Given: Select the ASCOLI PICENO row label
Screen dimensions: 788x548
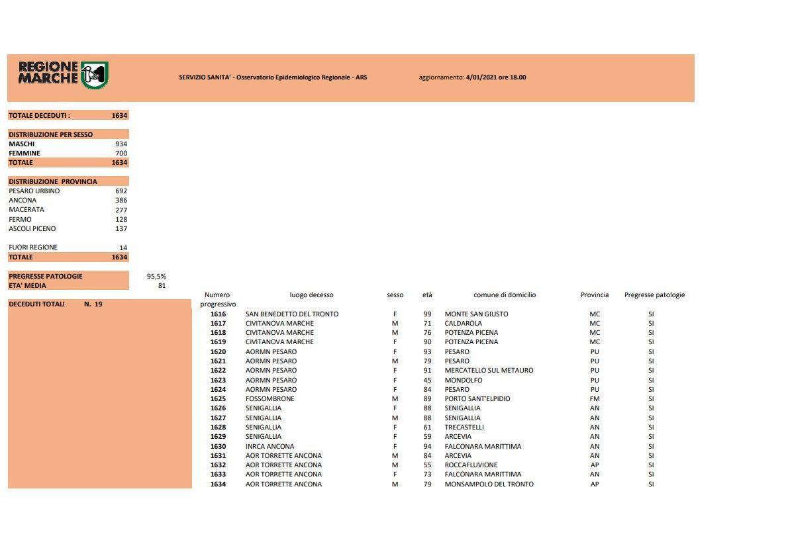Looking at the screenshot, I should 32,228.
